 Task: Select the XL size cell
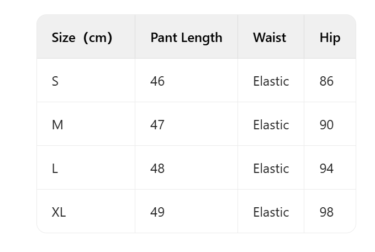point(59,212)
